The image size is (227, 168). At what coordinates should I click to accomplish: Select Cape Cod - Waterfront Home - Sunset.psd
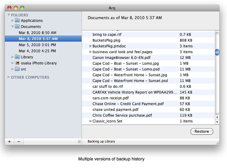pos(130,81)
